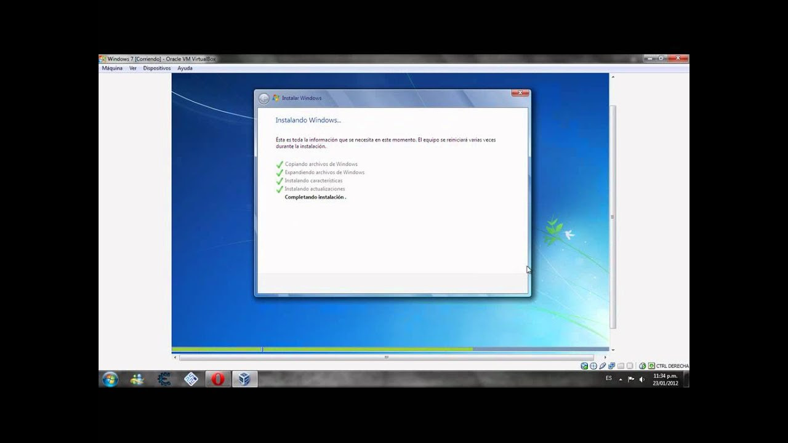Screen dimensions: 788x443
Task: Show hidden system tray icons
Action: click(621, 380)
